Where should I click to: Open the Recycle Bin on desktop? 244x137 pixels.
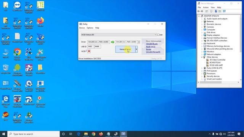tap(6, 69)
